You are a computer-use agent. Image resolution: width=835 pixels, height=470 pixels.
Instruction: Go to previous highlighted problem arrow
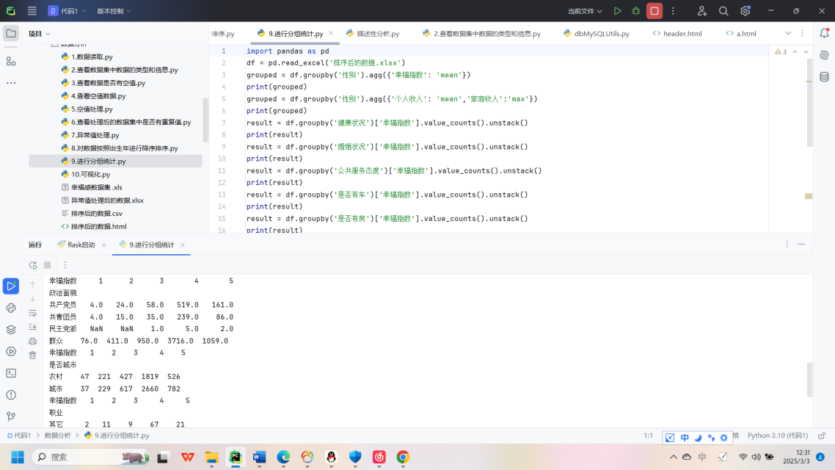[795, 51]
